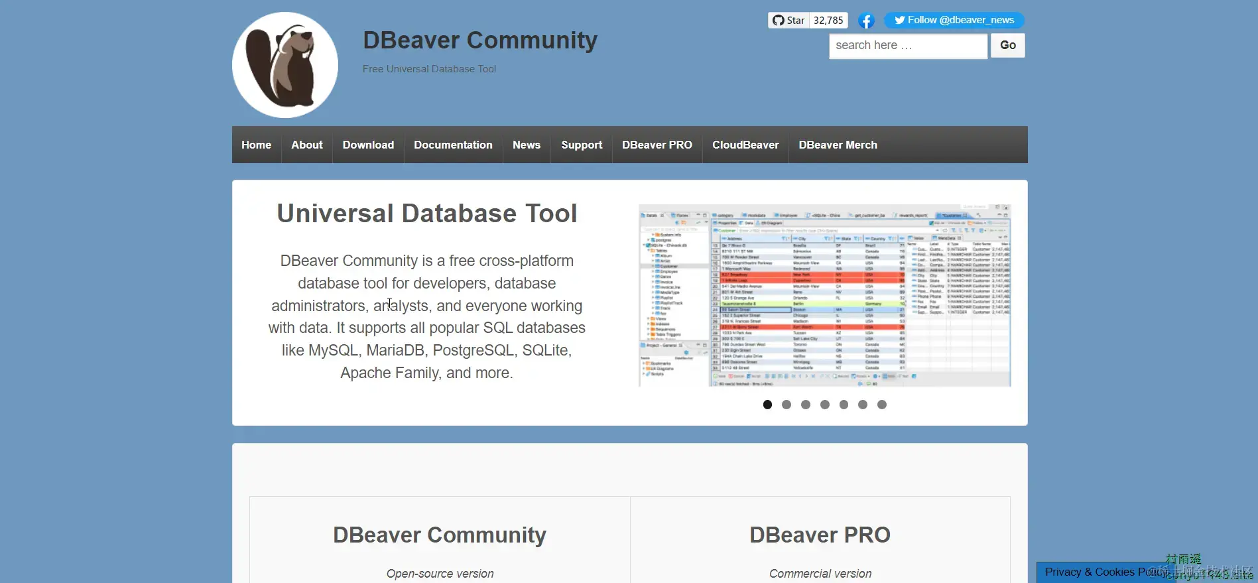Viewport: 1258px width, 583px height.
Task: Open the Documentation menu item
Action: (453, 145)
